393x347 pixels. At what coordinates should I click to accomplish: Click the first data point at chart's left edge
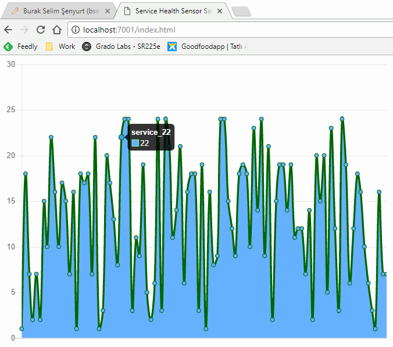click(x=22, y=329)
